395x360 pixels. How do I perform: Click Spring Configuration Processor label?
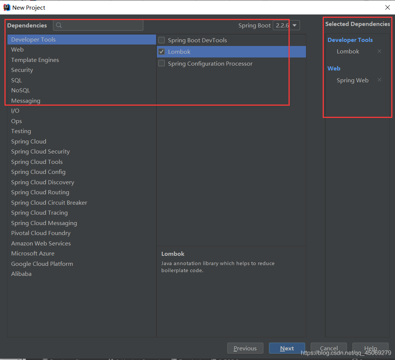coord(210,64)
